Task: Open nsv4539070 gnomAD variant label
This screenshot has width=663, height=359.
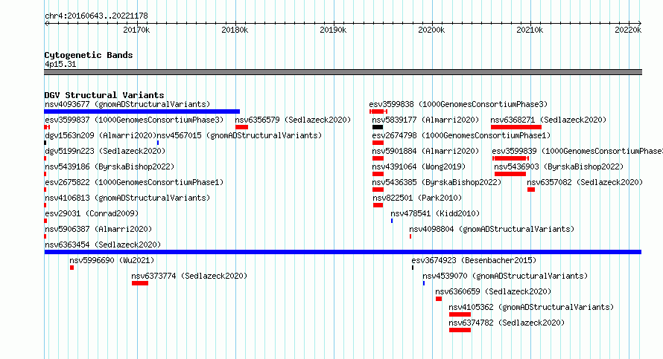Action: tap(505, 276)
